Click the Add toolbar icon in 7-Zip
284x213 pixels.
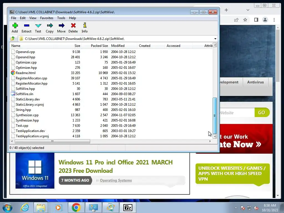coord(15,26)
